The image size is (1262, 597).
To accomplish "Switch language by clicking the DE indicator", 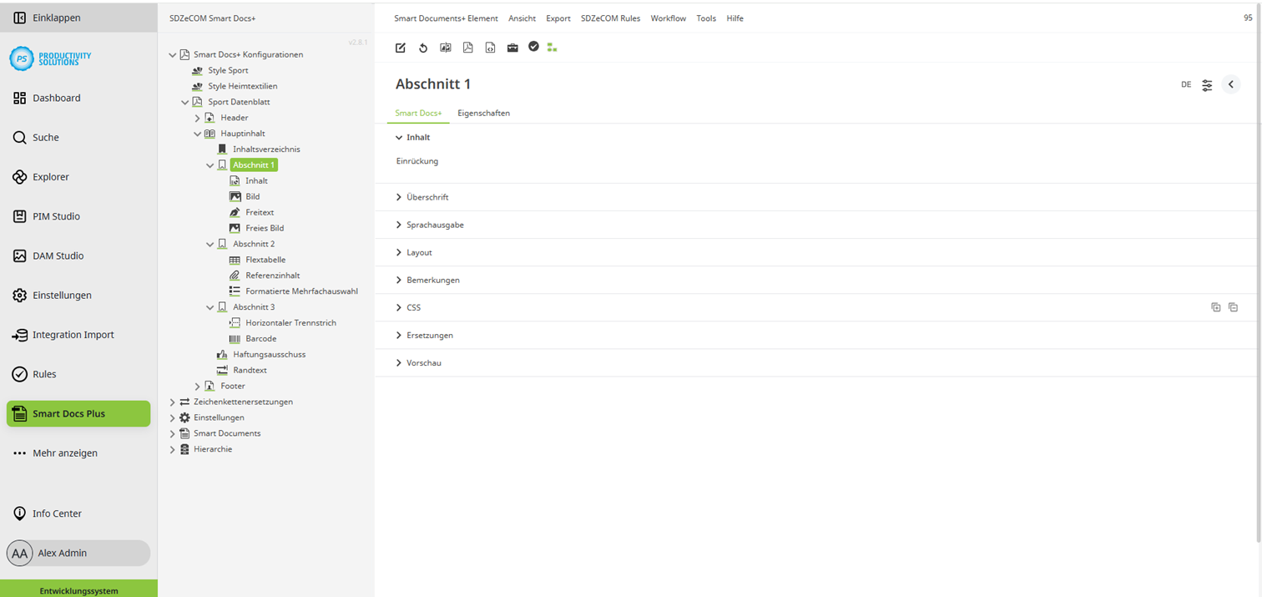I will [1185, 84].
